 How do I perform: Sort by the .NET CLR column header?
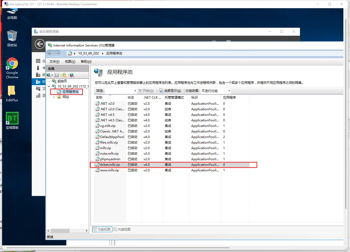click(x=152, y=98)
